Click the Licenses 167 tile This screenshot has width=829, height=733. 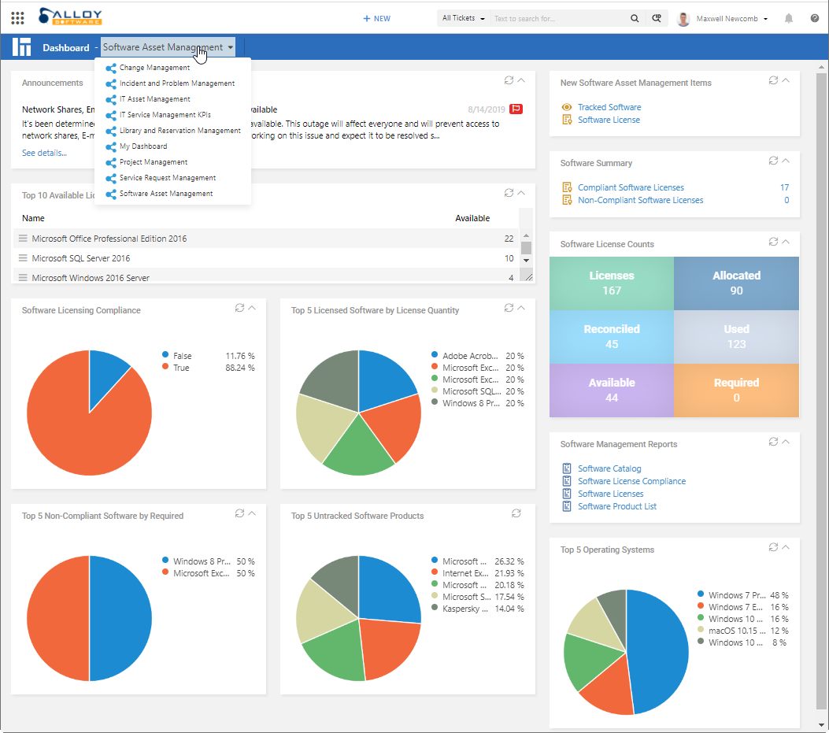point(612,283)
